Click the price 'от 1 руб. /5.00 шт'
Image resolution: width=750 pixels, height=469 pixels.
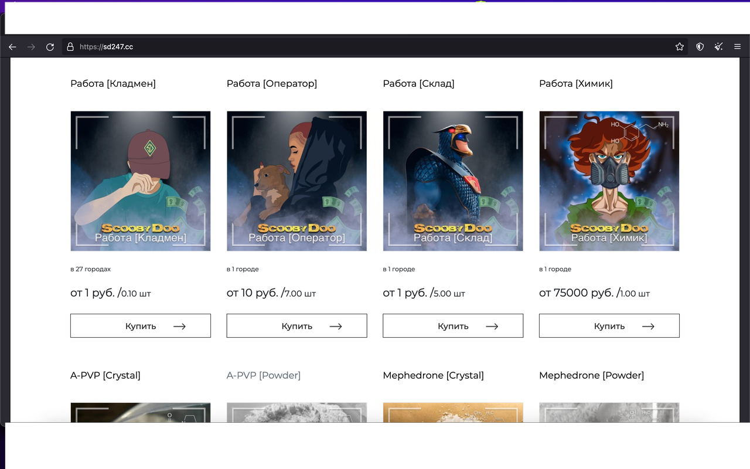click(x=424, y=293)
